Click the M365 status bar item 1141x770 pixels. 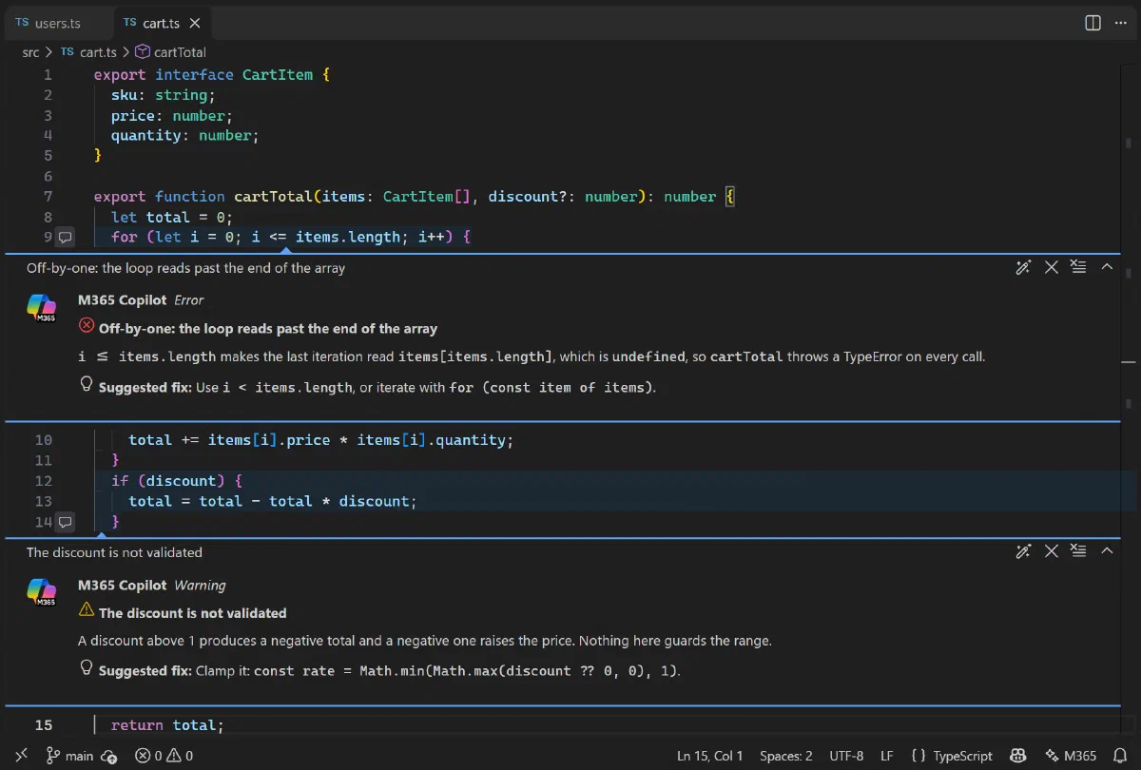pos(1070,756)
